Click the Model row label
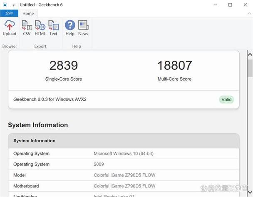 20,175
